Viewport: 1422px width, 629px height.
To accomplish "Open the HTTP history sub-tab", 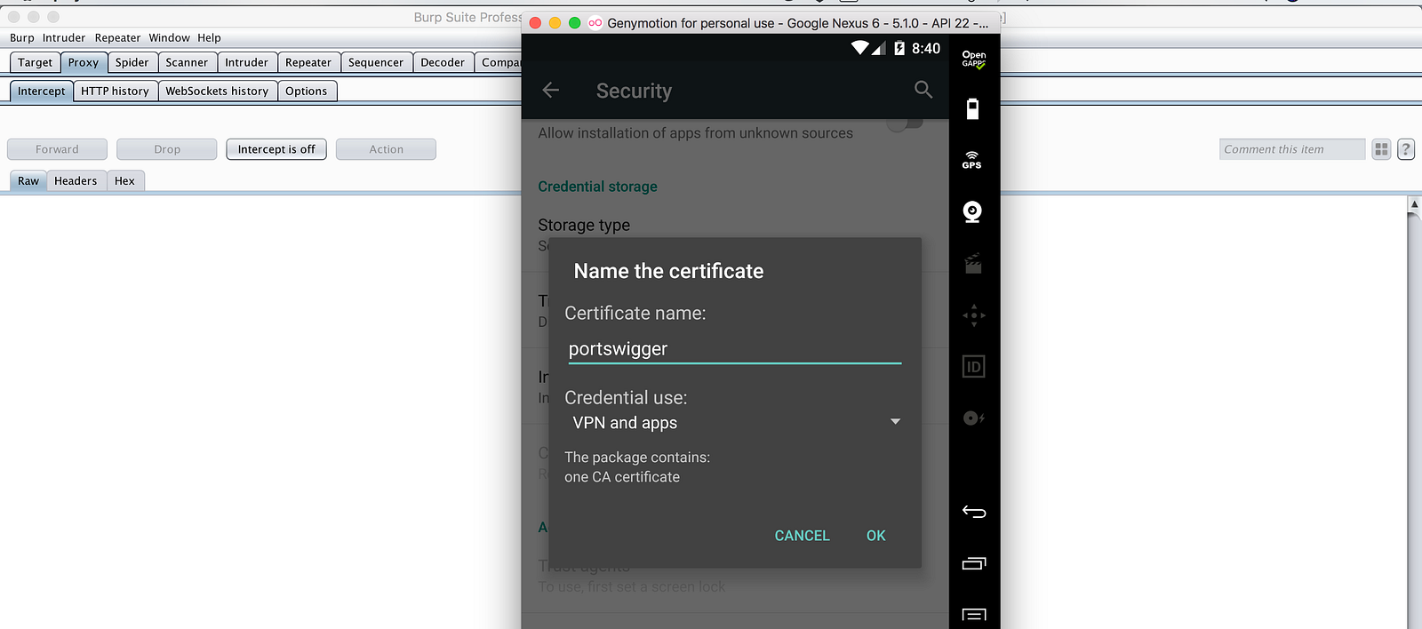I will (x=116, y=91).
